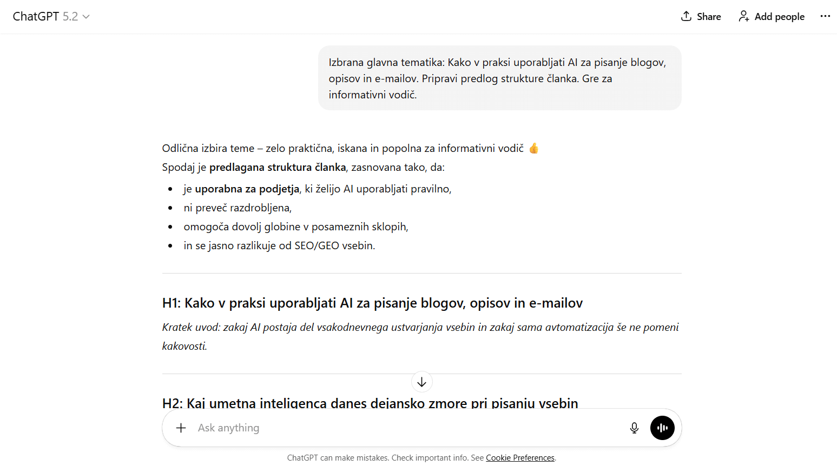Open conversation options via ellipsis

[825, 16]
